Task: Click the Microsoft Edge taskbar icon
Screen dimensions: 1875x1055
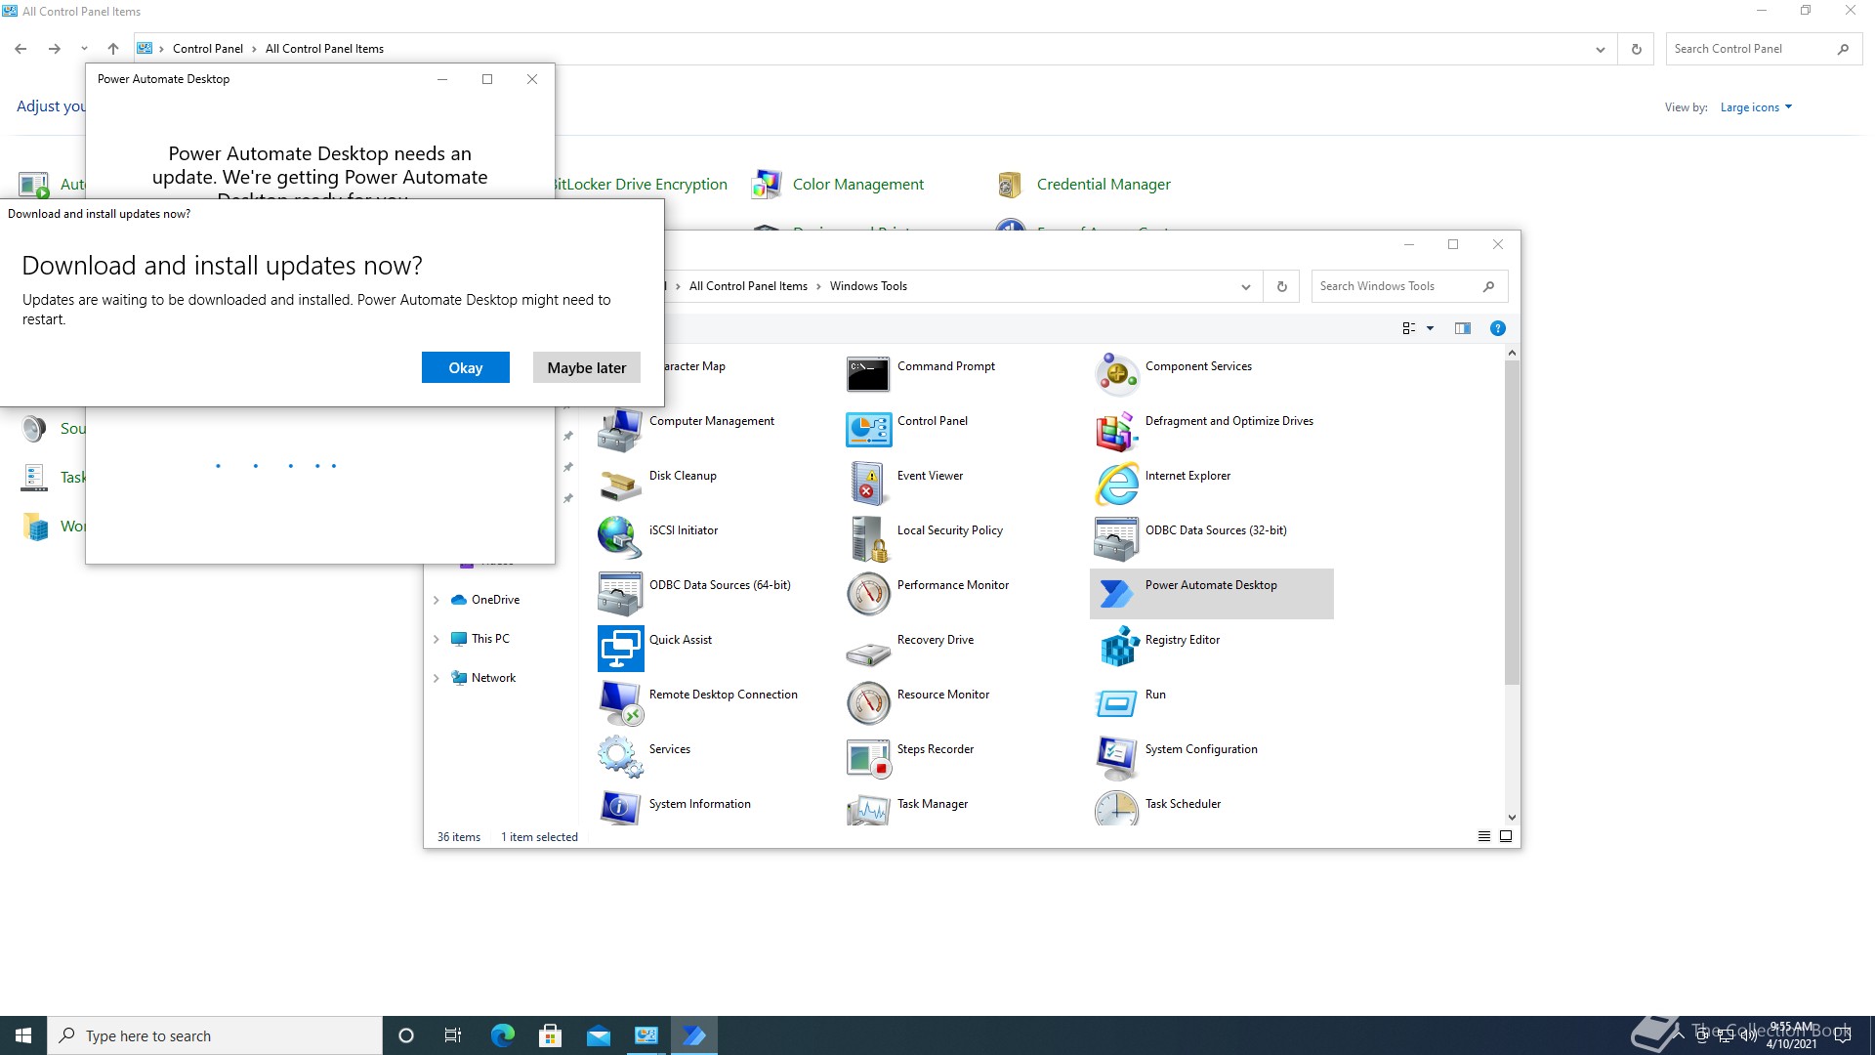Action: [502, 1035]
